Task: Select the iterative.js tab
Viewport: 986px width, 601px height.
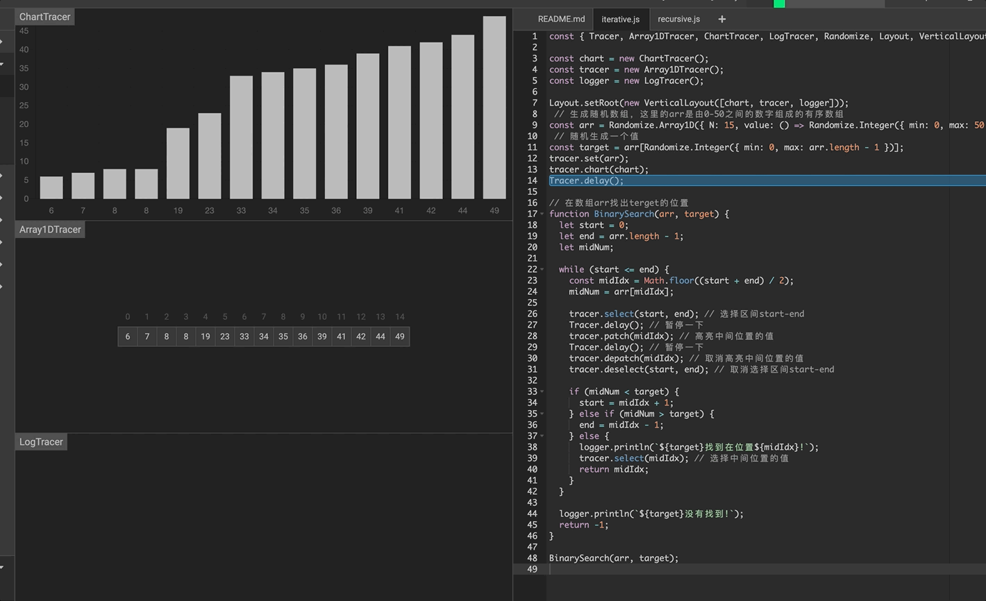Action: coord(620,19)
